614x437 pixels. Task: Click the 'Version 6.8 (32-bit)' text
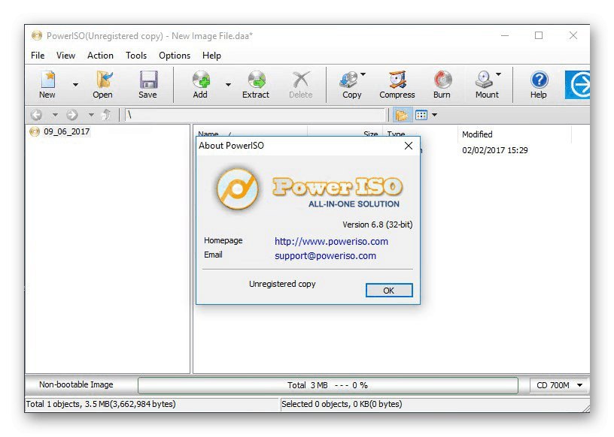tap(378, 225)
